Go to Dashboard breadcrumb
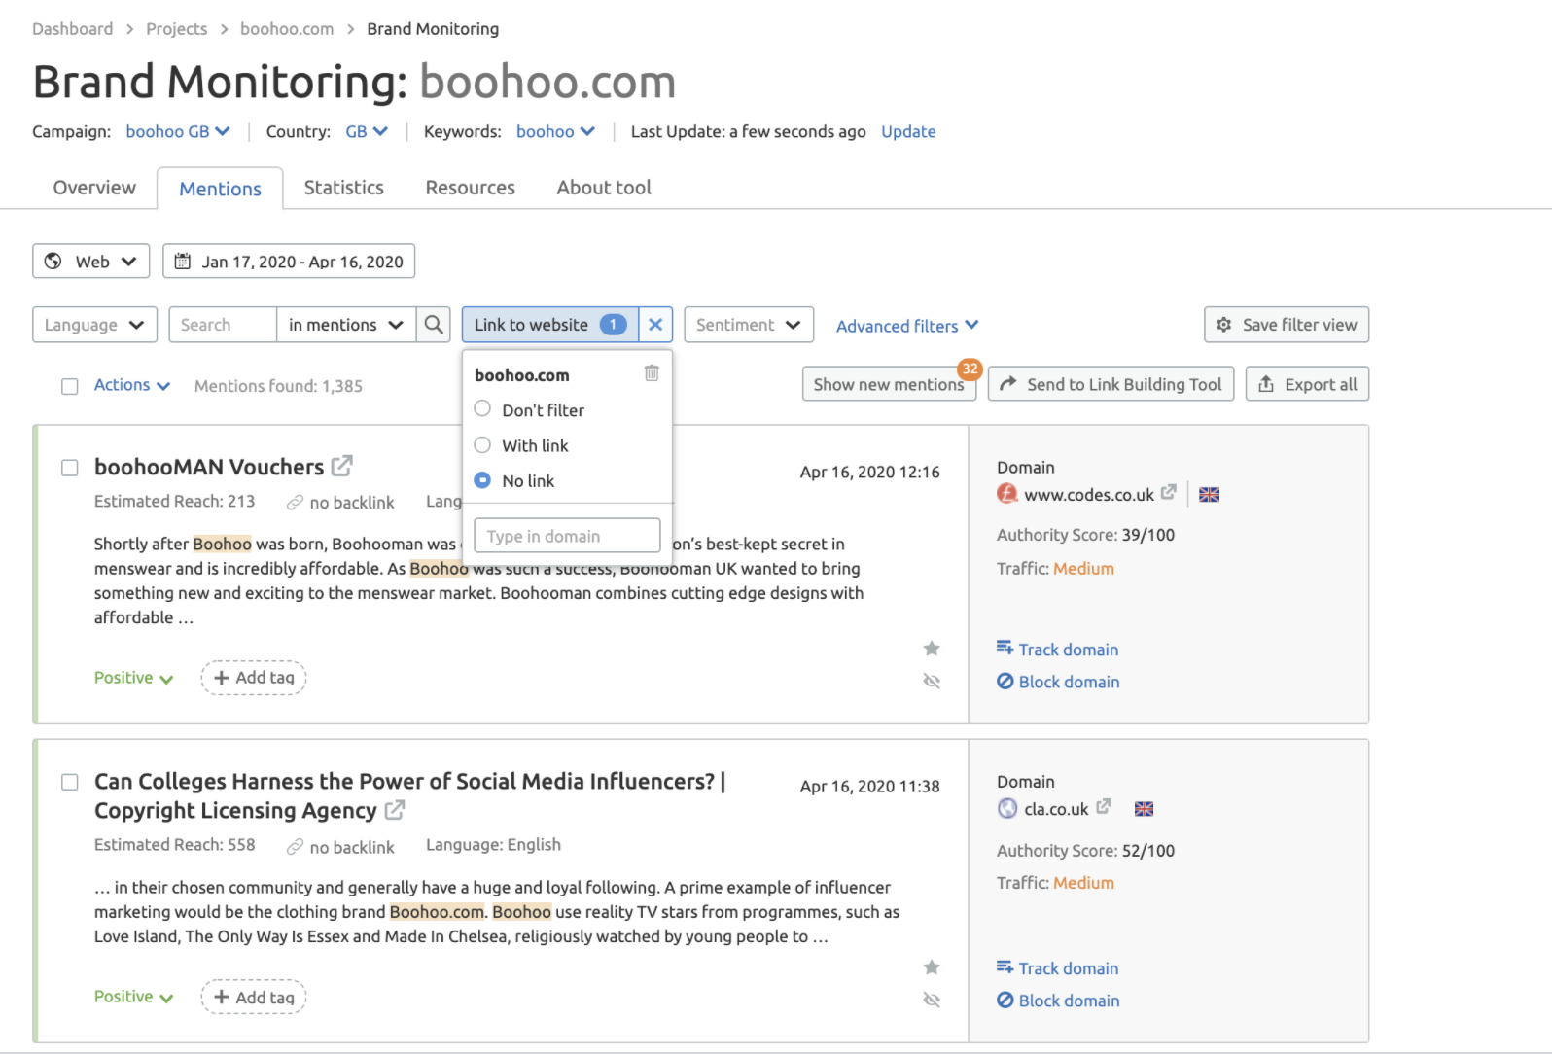This screenshot has width=1552, height=1054. click(72, 29)
